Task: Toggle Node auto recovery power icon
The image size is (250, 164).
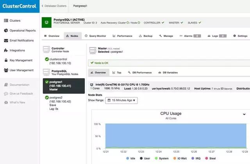Action: tap(139, 23)
